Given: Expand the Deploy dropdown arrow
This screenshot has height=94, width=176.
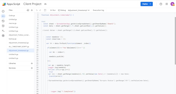Looking at the screenshot, I should [x=150, y=4].
